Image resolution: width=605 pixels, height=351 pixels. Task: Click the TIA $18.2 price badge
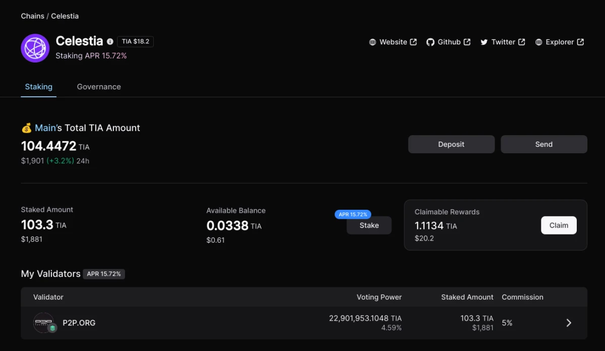(135, 42)
